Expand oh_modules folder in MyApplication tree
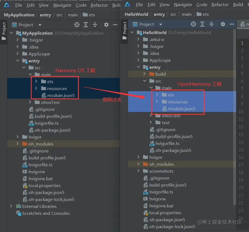249x232 pixels. point(17,144)
